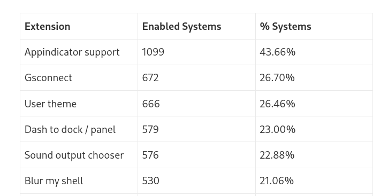Select the User theme extension cell
The width and height of the screenshot is (388, 196).
[79, 104]
